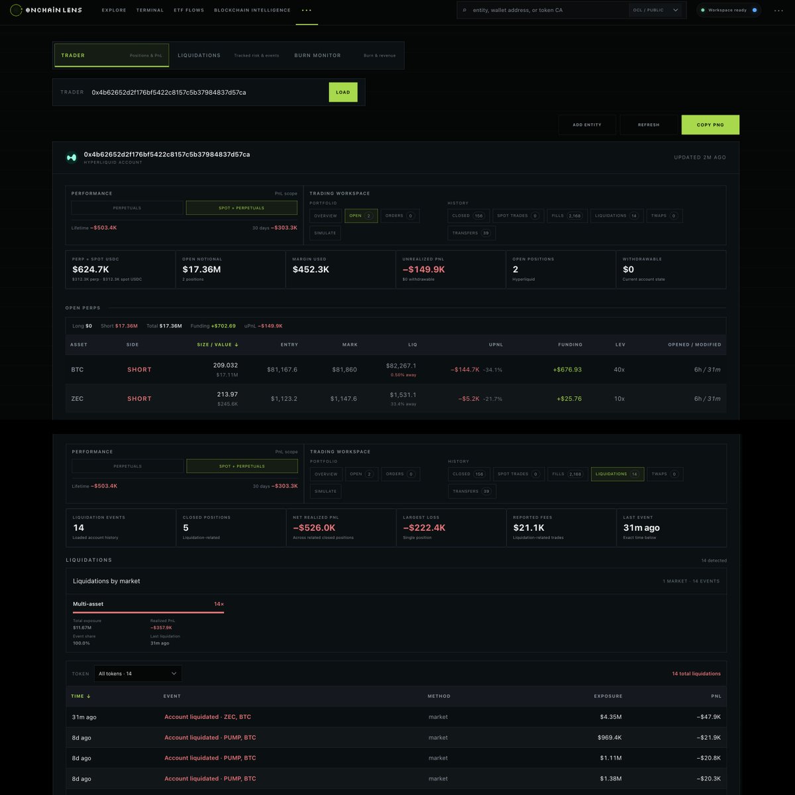Open Fills 2,168 in the upper panel
Screen dimensions: 795x795
click(567, 216)
